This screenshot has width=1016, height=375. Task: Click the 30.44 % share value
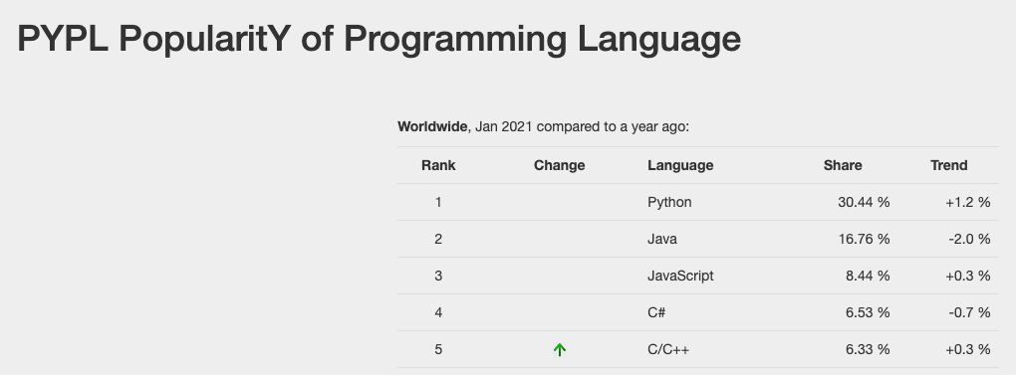click(x=864, y=202)
